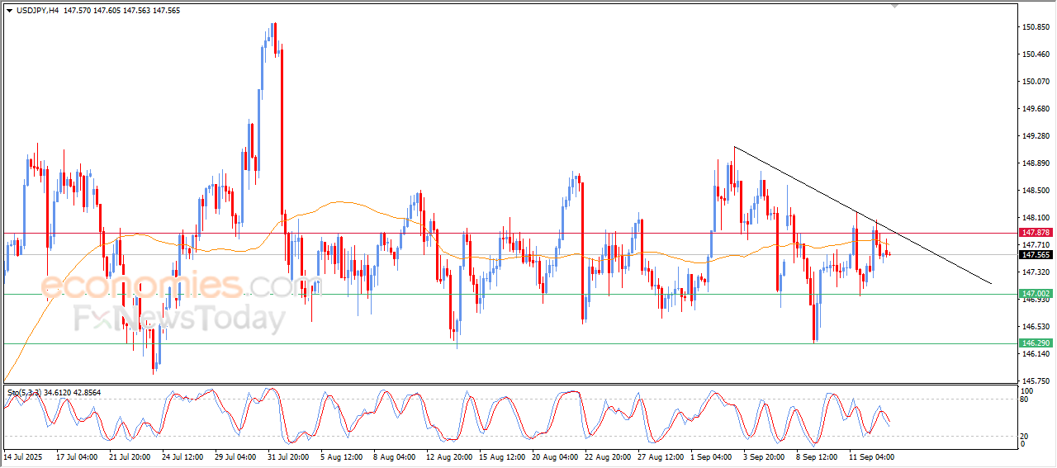Click the green 147.002 price tag
The height and width of the screenshot is (468, 1057).
(1036, 294)
